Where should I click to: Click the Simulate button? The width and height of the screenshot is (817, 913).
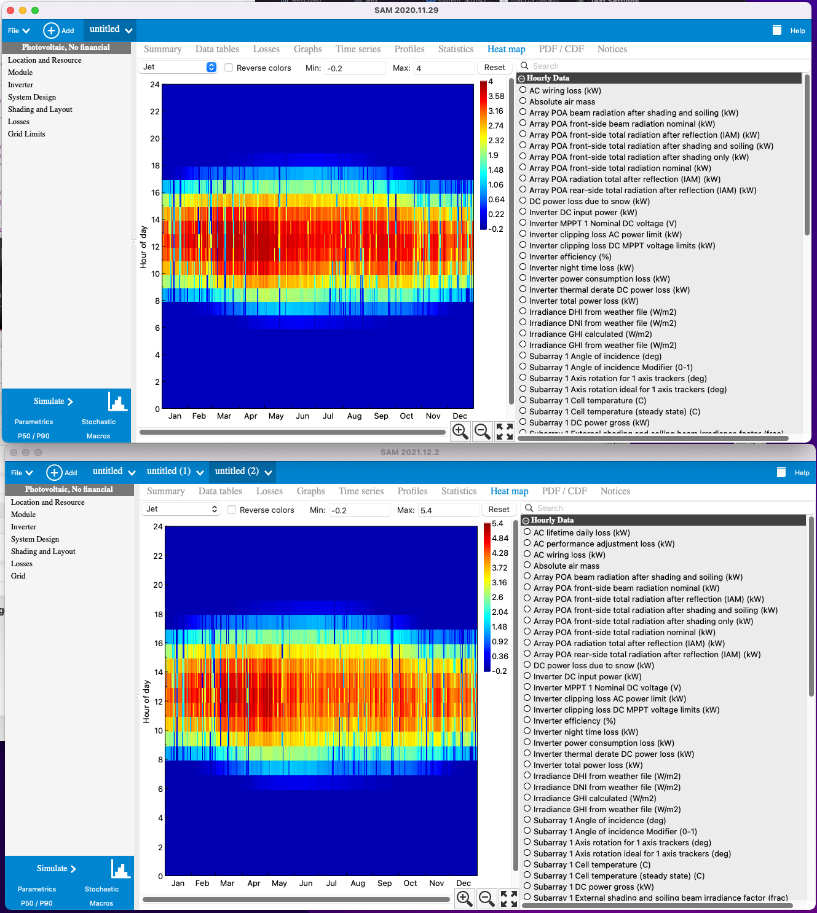click(x=50, y=401)
